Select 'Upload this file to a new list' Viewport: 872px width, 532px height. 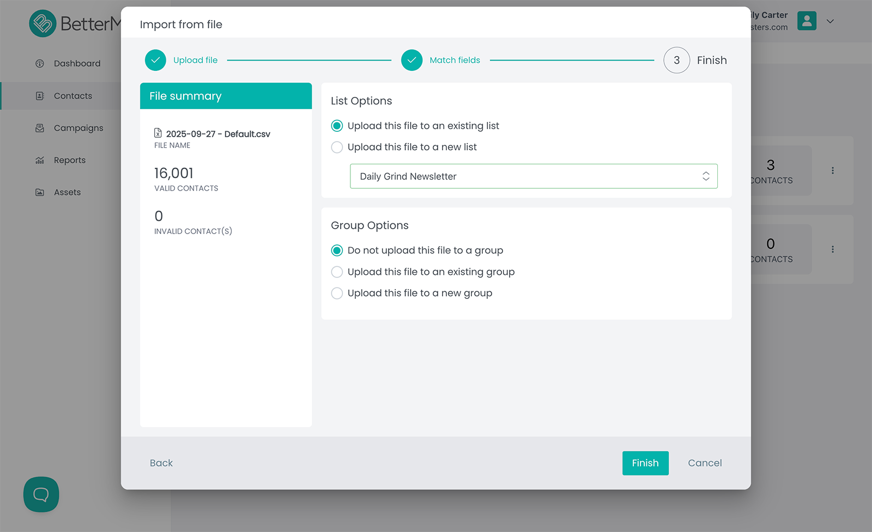(337, 148)
